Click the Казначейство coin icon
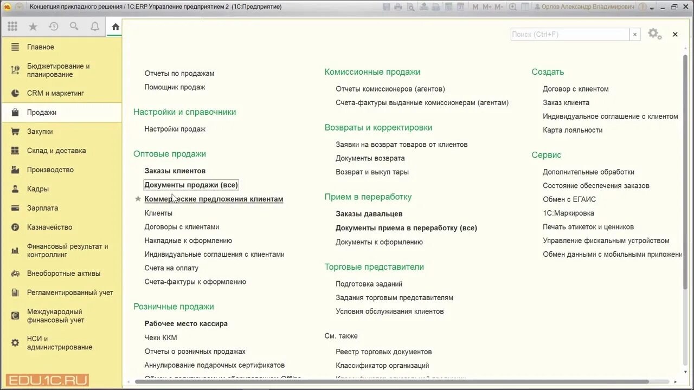 [x=15, y=227]
